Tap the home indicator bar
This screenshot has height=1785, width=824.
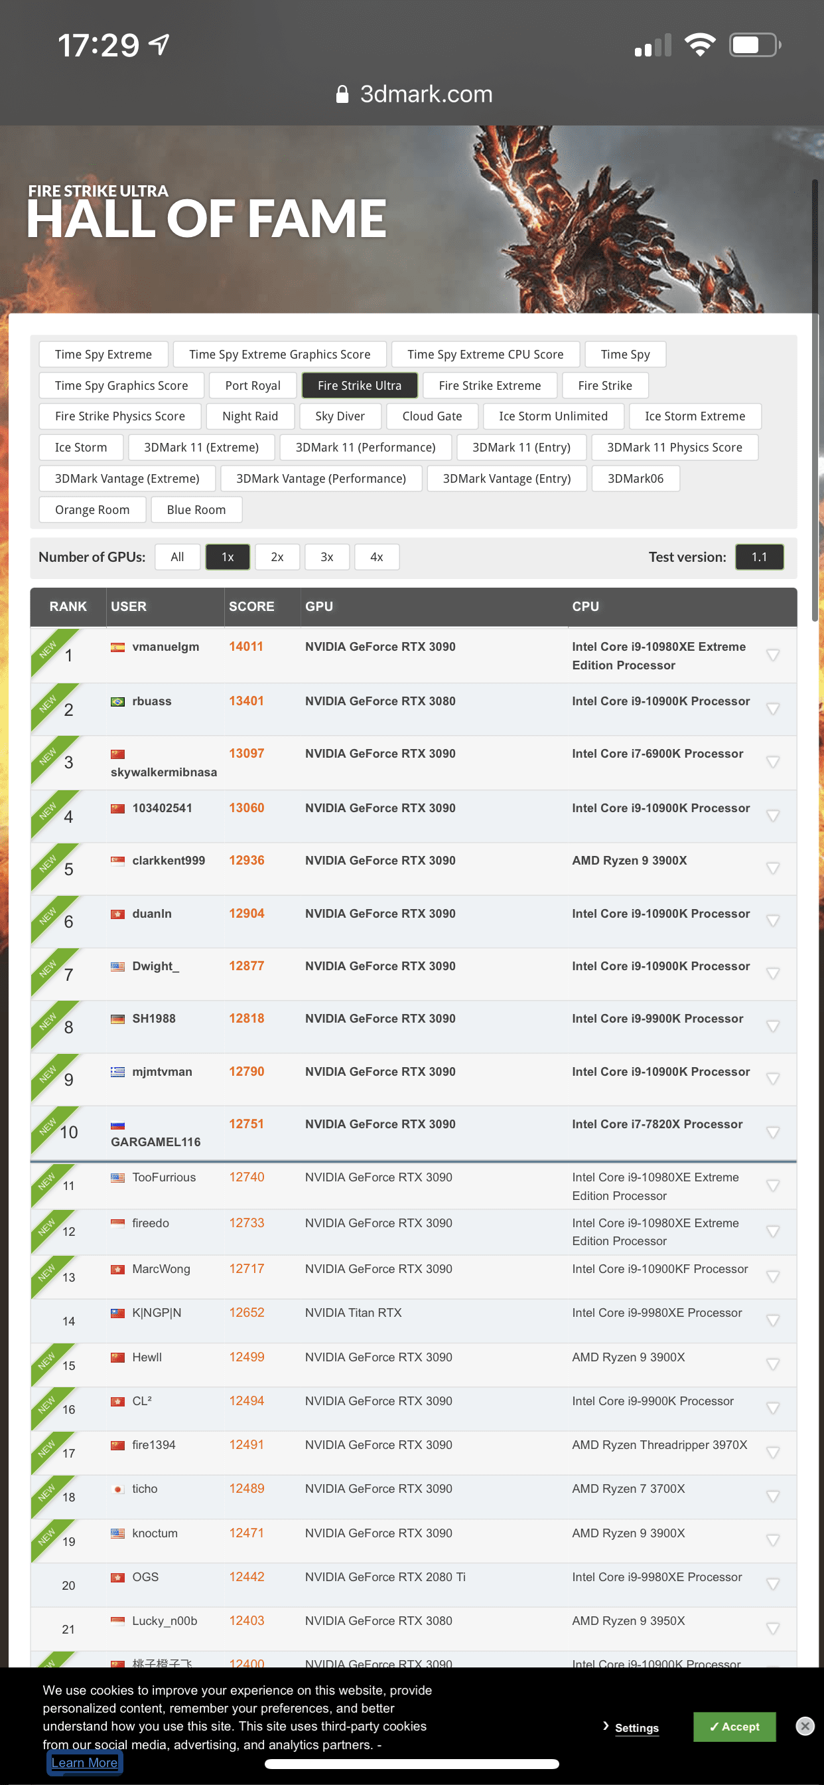[411, 1764]
